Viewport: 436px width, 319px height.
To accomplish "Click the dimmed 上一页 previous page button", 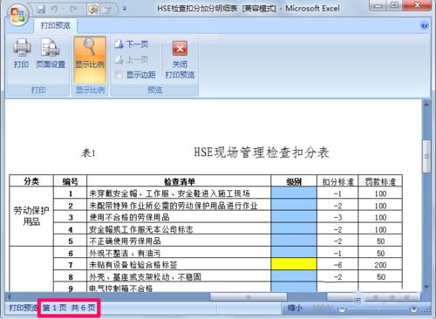I will [132, 60].
